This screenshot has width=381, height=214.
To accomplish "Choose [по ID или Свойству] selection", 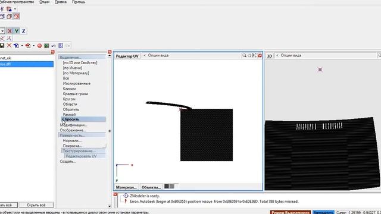I will [x=80, y=62].
